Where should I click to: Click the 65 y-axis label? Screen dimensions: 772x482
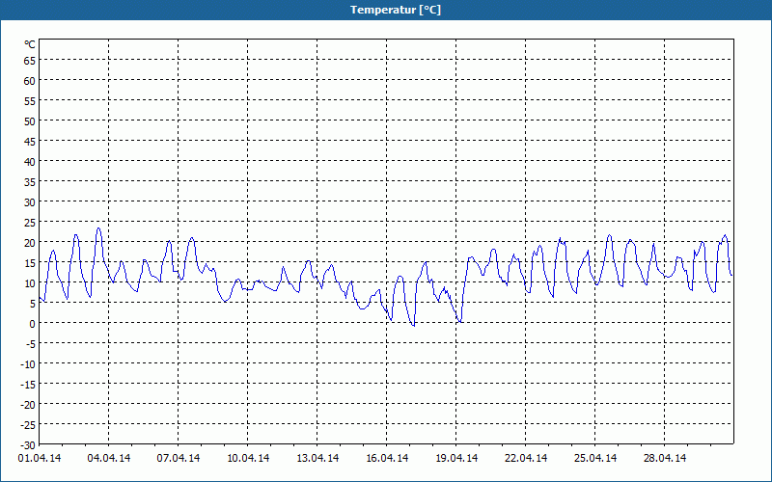coord(30,61)
